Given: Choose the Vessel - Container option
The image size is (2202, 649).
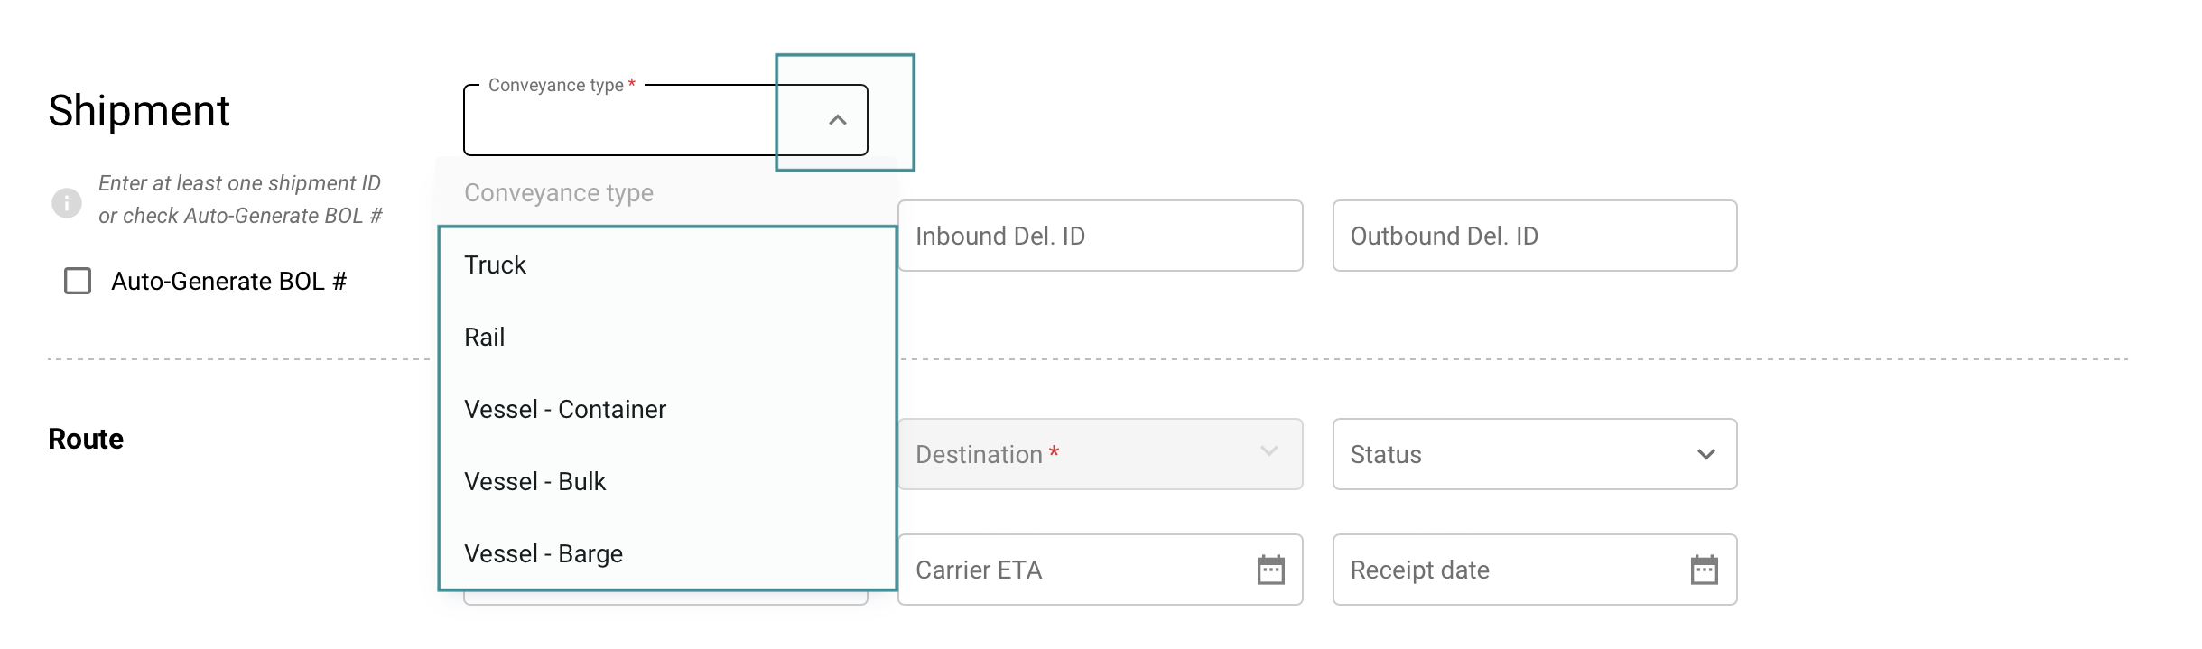Looking at the screenshot, I should pyautogui.click(x=565, y=409).
